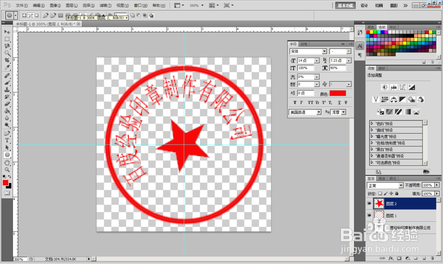
Task: Switch to the 段落 tab
Action: (x=304, y=44)
